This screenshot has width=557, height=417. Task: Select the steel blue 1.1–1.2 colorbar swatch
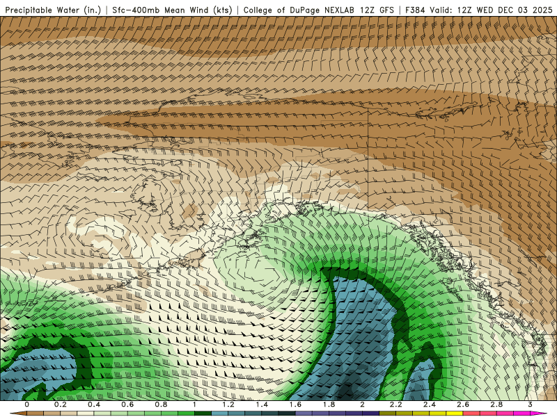click(220, 414)
